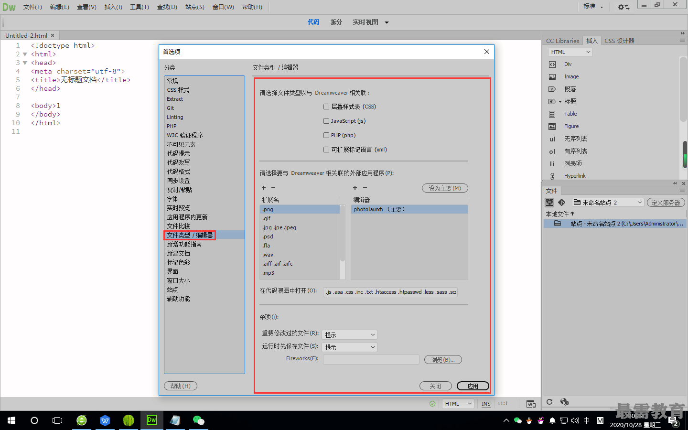This screenshot has width=688, height=430.
Task: Open WeChat from the taskbar
Action: tap(198, 420)
